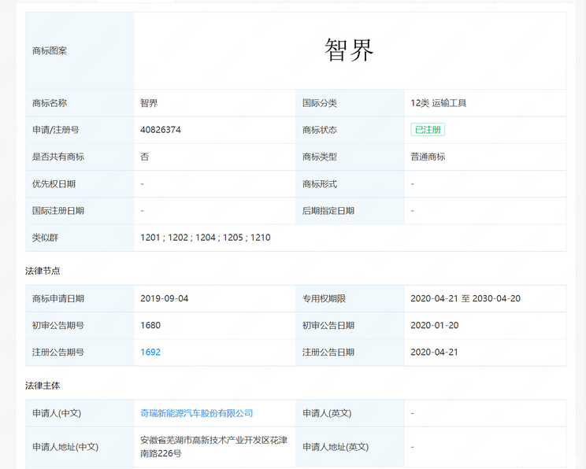This screenshot has width=586, height=469.
Task: Select trademark application date 2019-09-04
Action: 164,299
